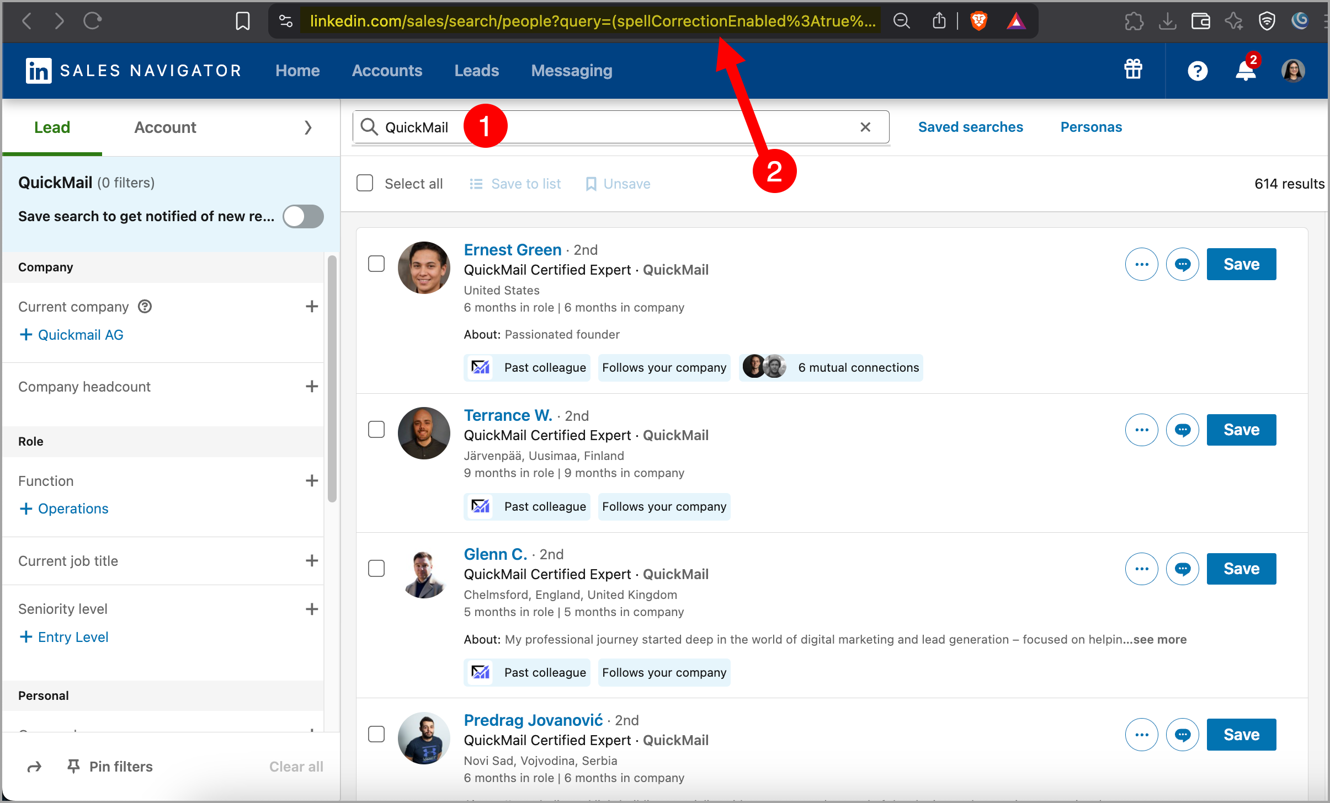Viewport: 1330px width, 803px height.
Task: Check the box for Glenn C.
Action: coord(376,568)
